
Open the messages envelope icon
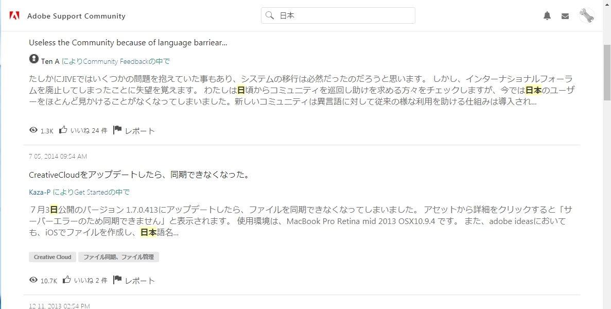(x=565, y=16)
